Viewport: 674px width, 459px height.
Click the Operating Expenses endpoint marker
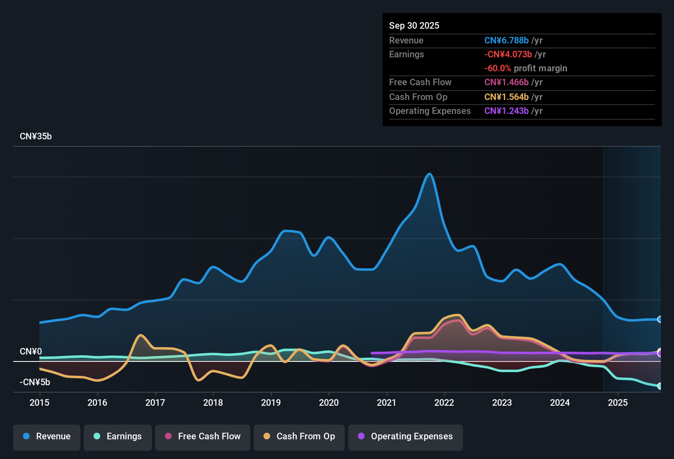click(x=660, y=353)
